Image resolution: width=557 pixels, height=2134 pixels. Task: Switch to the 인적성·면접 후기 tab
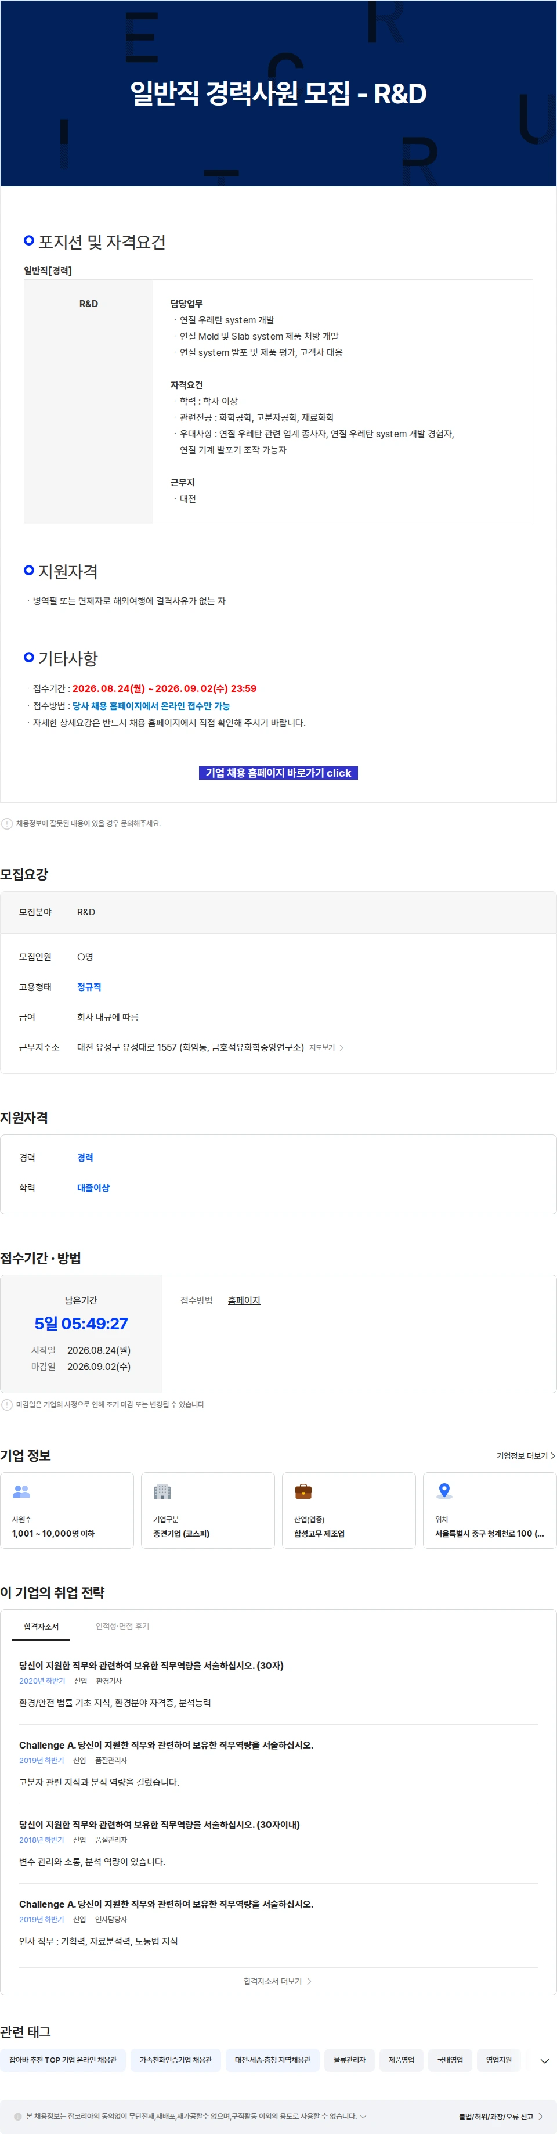122,1626
